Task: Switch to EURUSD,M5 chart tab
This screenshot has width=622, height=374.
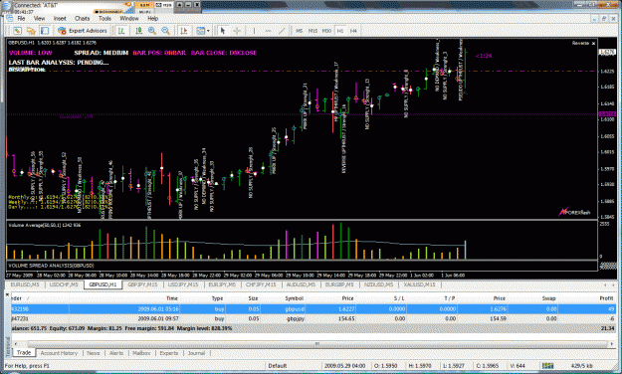Action: coord(25,284)
